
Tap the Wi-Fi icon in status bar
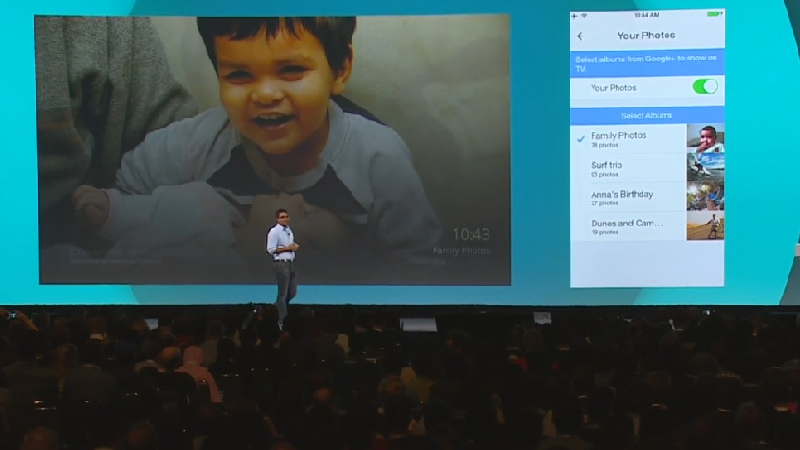583,14
